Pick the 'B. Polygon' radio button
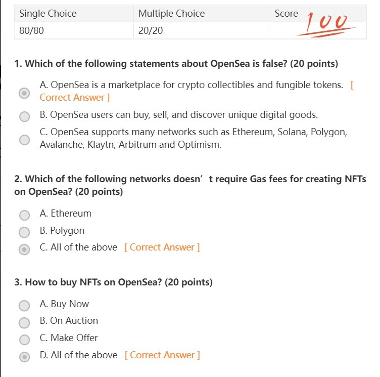The width and height of the screenshot is (380, 377). coord(24,232)
